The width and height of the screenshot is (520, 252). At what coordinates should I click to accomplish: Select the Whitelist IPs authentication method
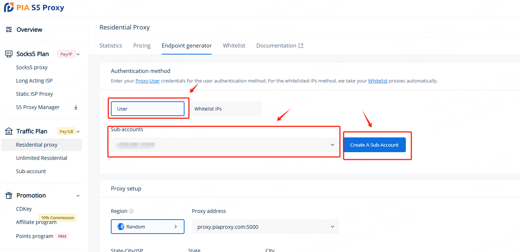[x=225, y=109]
